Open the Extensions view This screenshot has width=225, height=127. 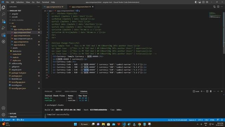click(3, 35)
